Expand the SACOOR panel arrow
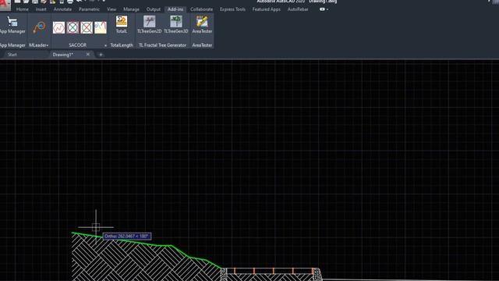The image size is (499, 281). 106,45
